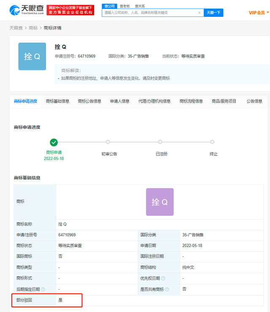Click the 否 value for 国际商标

60,256
